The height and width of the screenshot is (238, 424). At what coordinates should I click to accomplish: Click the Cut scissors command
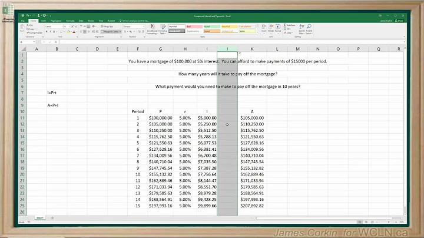[30, 25]
